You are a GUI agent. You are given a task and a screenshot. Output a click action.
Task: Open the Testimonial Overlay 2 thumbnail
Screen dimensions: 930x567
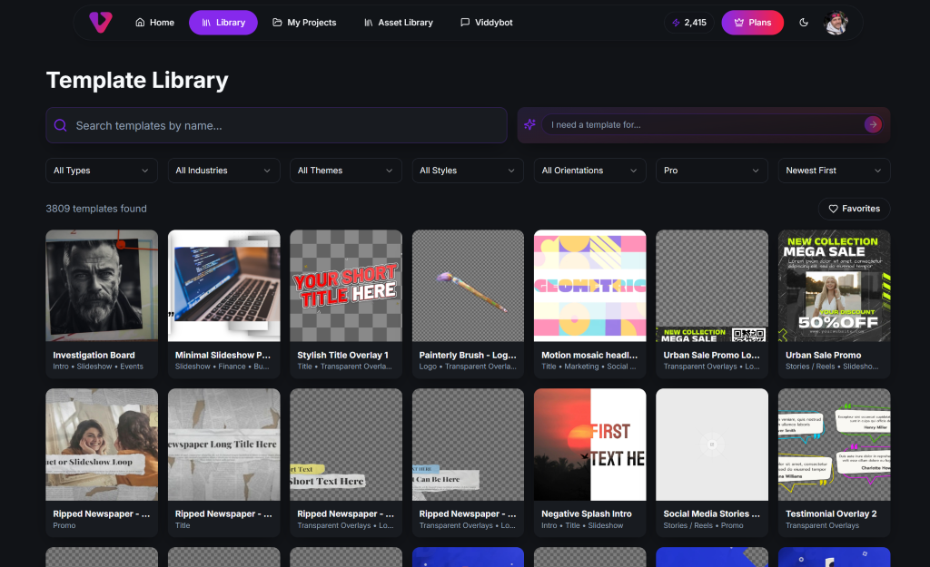click(x=834, y=445)
